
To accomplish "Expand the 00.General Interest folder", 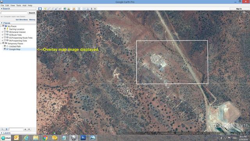I will tap(2, 32).
